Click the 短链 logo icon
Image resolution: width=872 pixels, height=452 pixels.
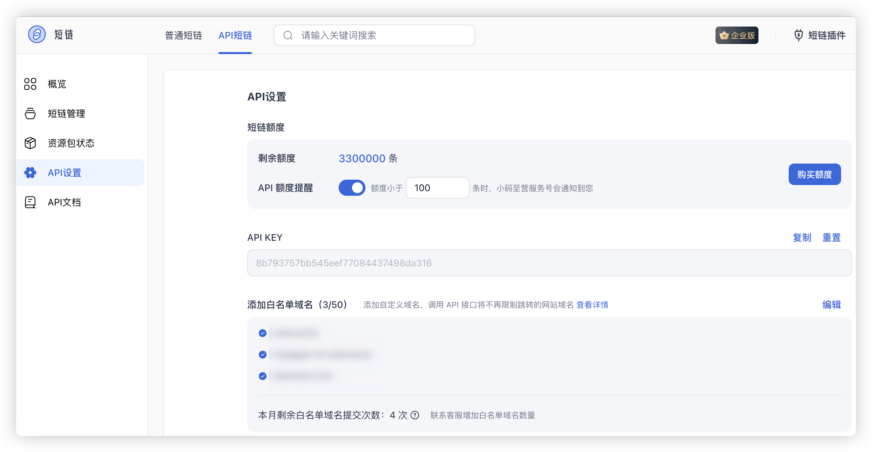click(37, 35)
